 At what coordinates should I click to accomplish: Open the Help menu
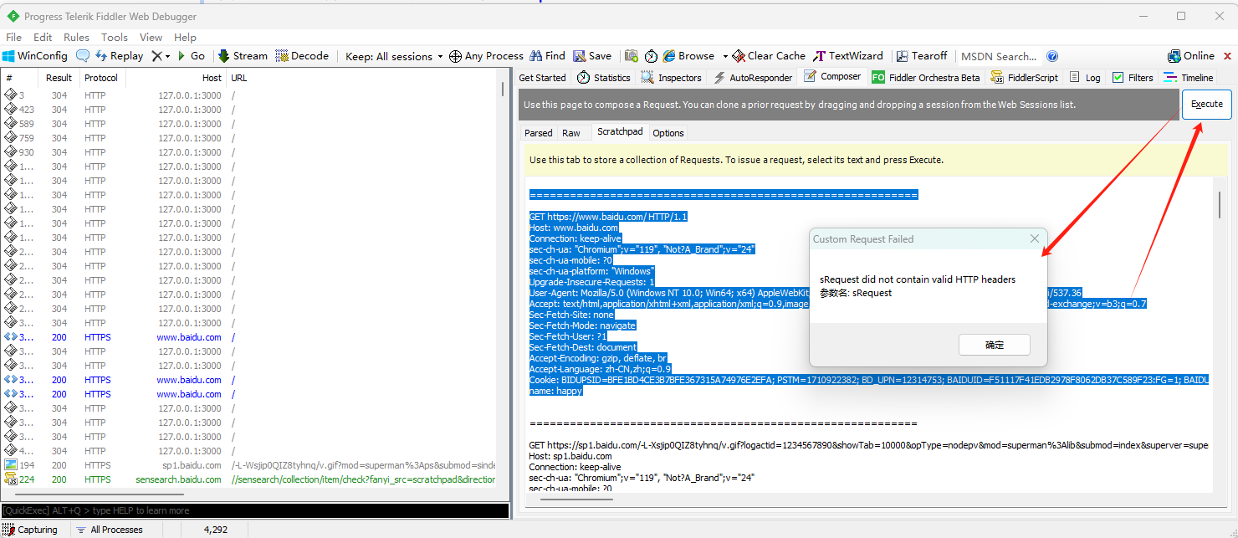click(185, 37)
